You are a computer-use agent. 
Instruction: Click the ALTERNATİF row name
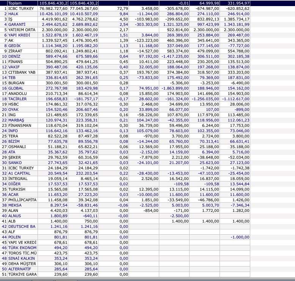click(x=20, y=269)
